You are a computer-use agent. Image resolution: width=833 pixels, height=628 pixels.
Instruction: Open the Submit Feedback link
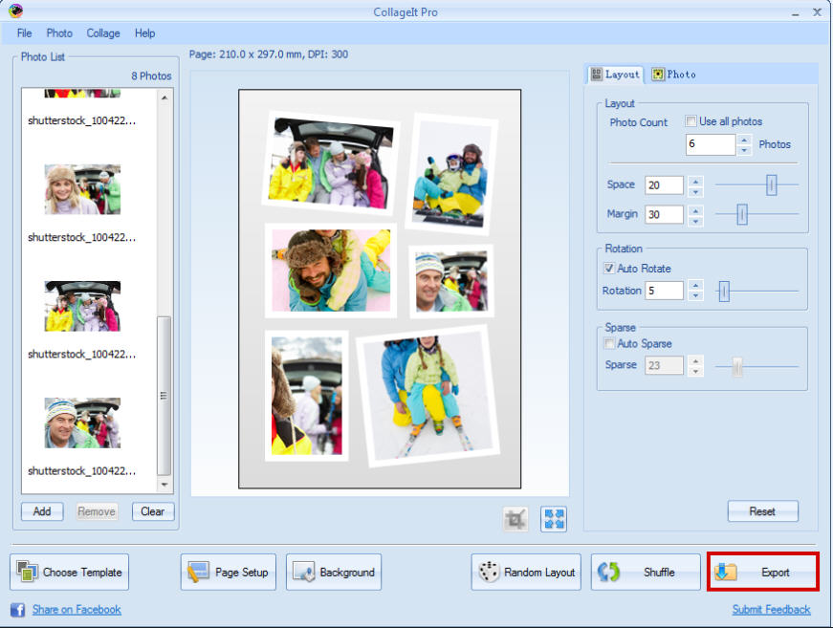pyautogui.click(x=771, y=610)
